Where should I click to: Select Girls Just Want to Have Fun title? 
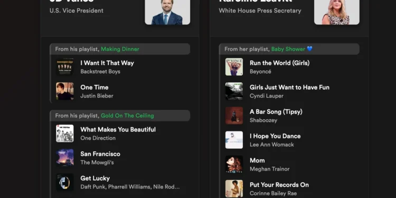pos(289,87)
